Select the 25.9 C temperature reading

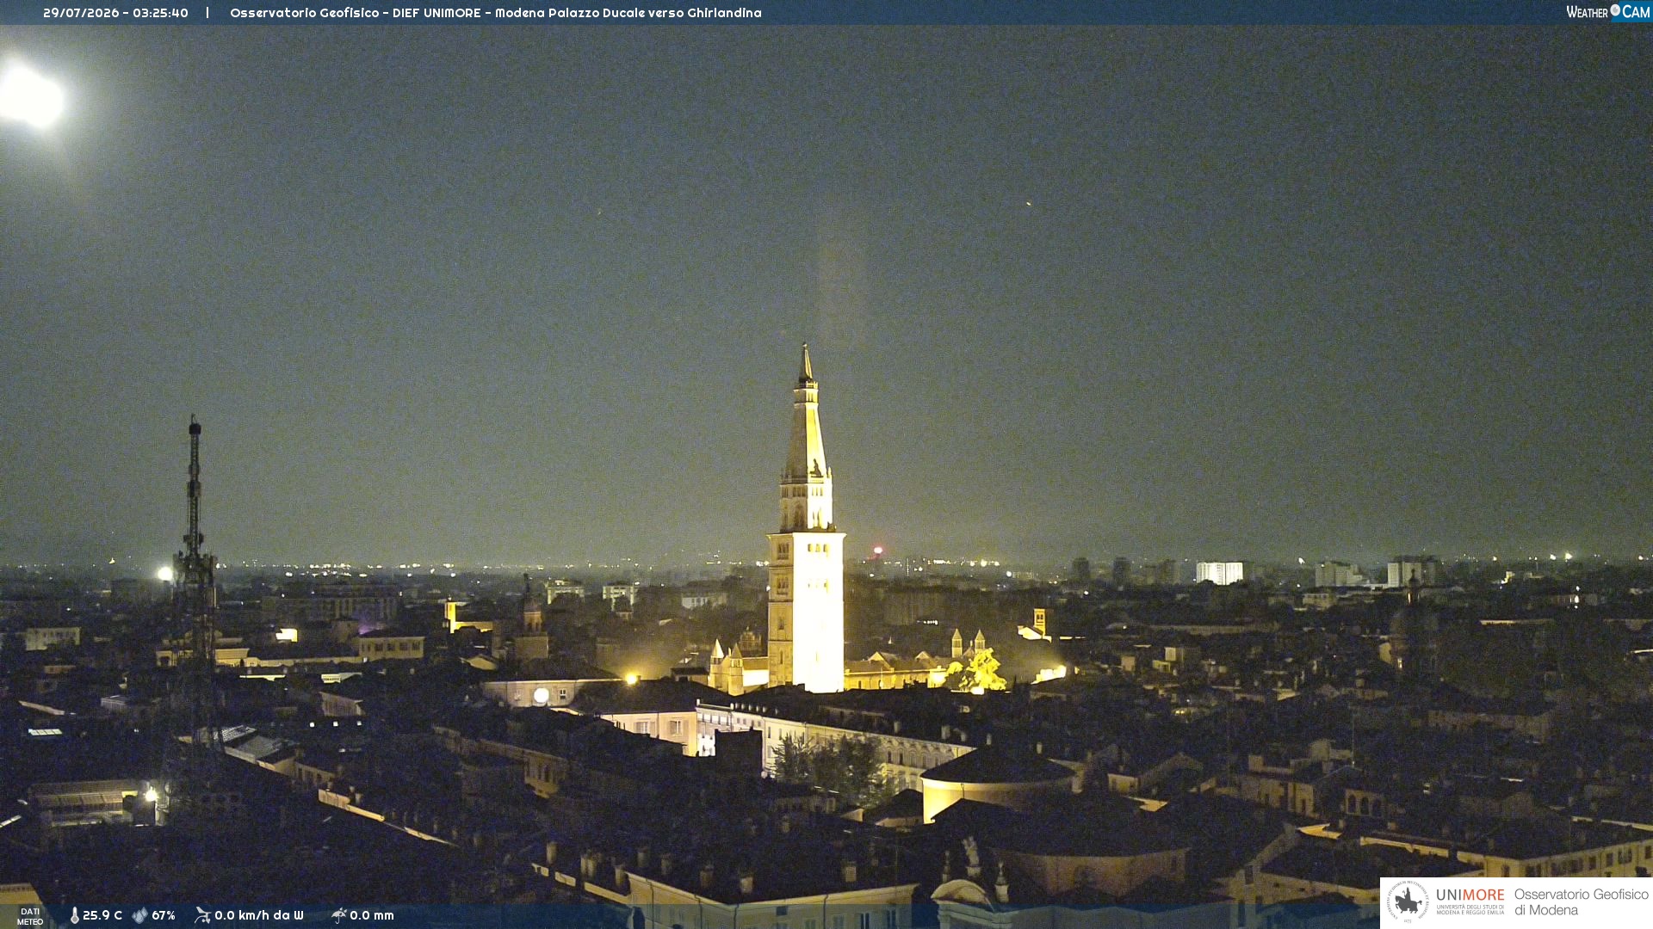102,915
